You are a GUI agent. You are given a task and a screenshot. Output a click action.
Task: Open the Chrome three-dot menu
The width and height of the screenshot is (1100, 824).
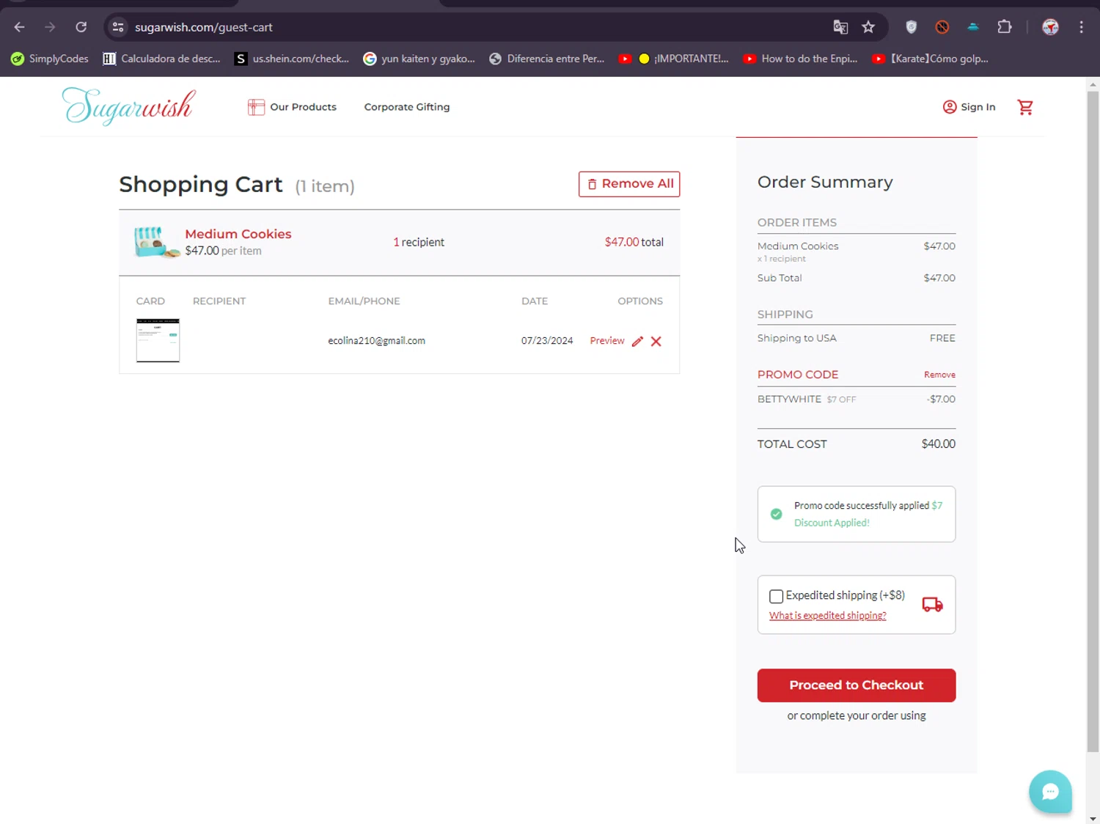coord(1082,27)
